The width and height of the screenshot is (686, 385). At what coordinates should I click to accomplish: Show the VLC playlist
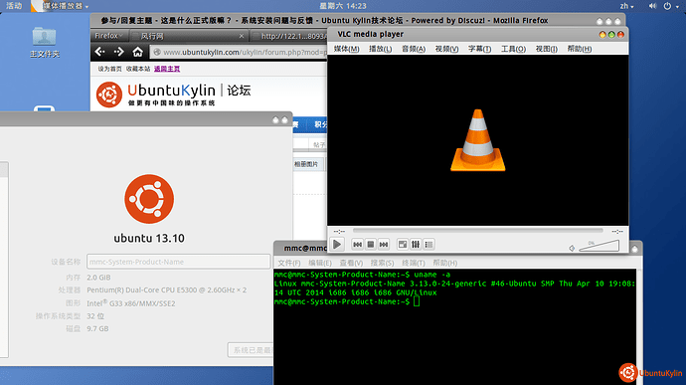tap(429, 245)
